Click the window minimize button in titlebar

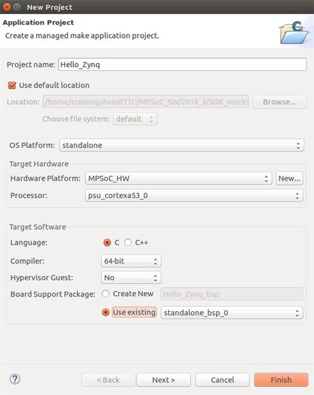[17, 7]
